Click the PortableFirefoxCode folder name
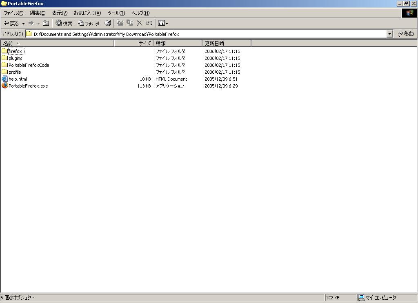This screenshot has width=418, height=303. [29, 65]
